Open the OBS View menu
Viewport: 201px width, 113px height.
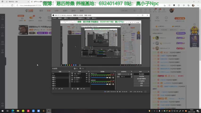pyautogui.click(x=66, y=18)
